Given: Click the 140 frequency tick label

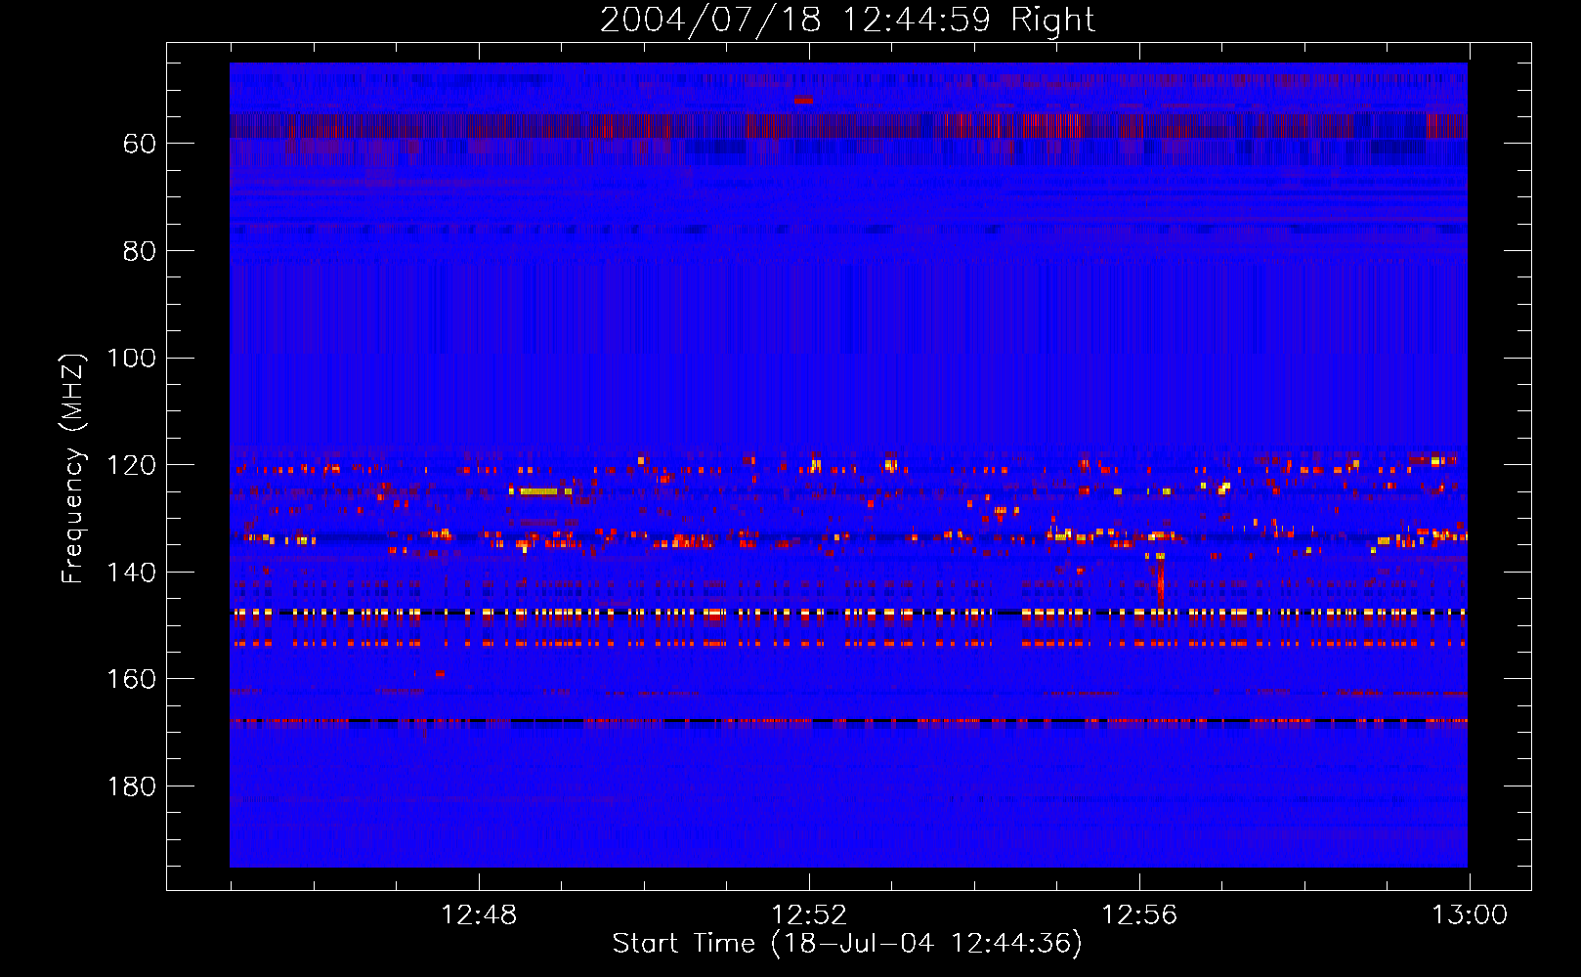Looking at the screenshot, I should (132, 573).
